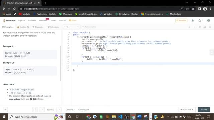Viewport: 214px width, 120px height.
Task: Click the browser back arrow
Action: click(4, 9)
